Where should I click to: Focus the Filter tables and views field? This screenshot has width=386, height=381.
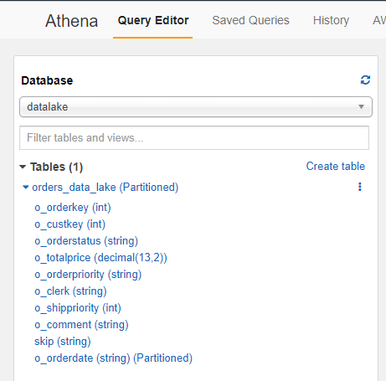tap(194, 137)
